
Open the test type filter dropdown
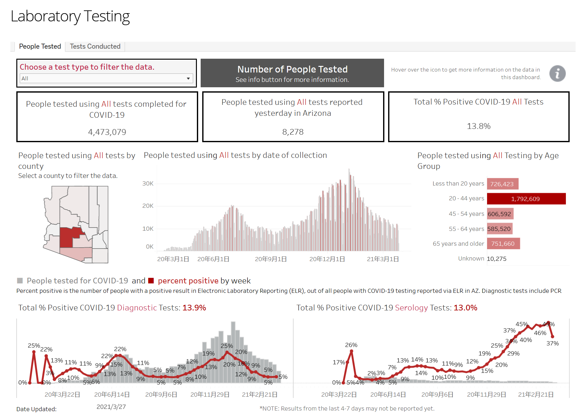pos(106,78)
